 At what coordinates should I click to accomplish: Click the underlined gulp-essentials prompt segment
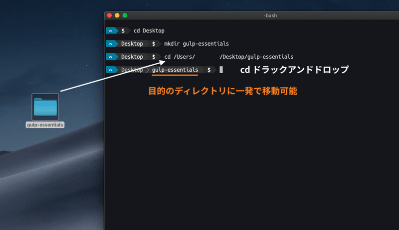click(175, 70)
